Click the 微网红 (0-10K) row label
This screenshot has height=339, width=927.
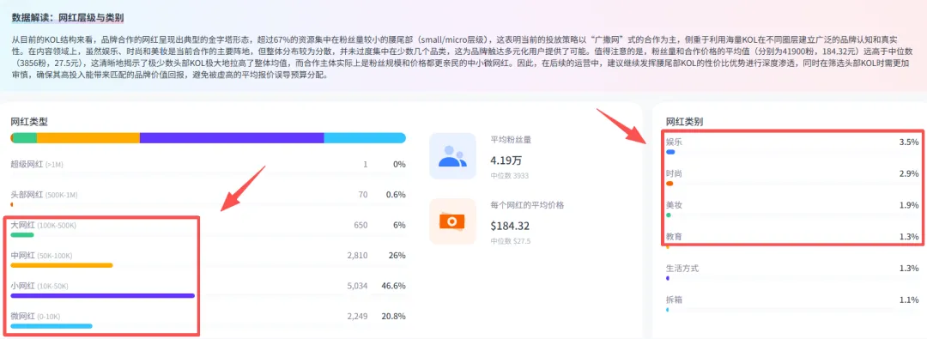35,315
